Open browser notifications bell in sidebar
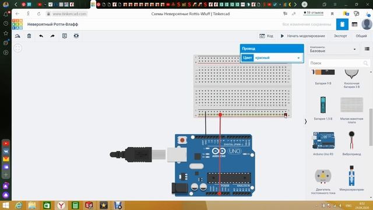Viewport: 373px width, 210px height. click(x=6, y=14)
